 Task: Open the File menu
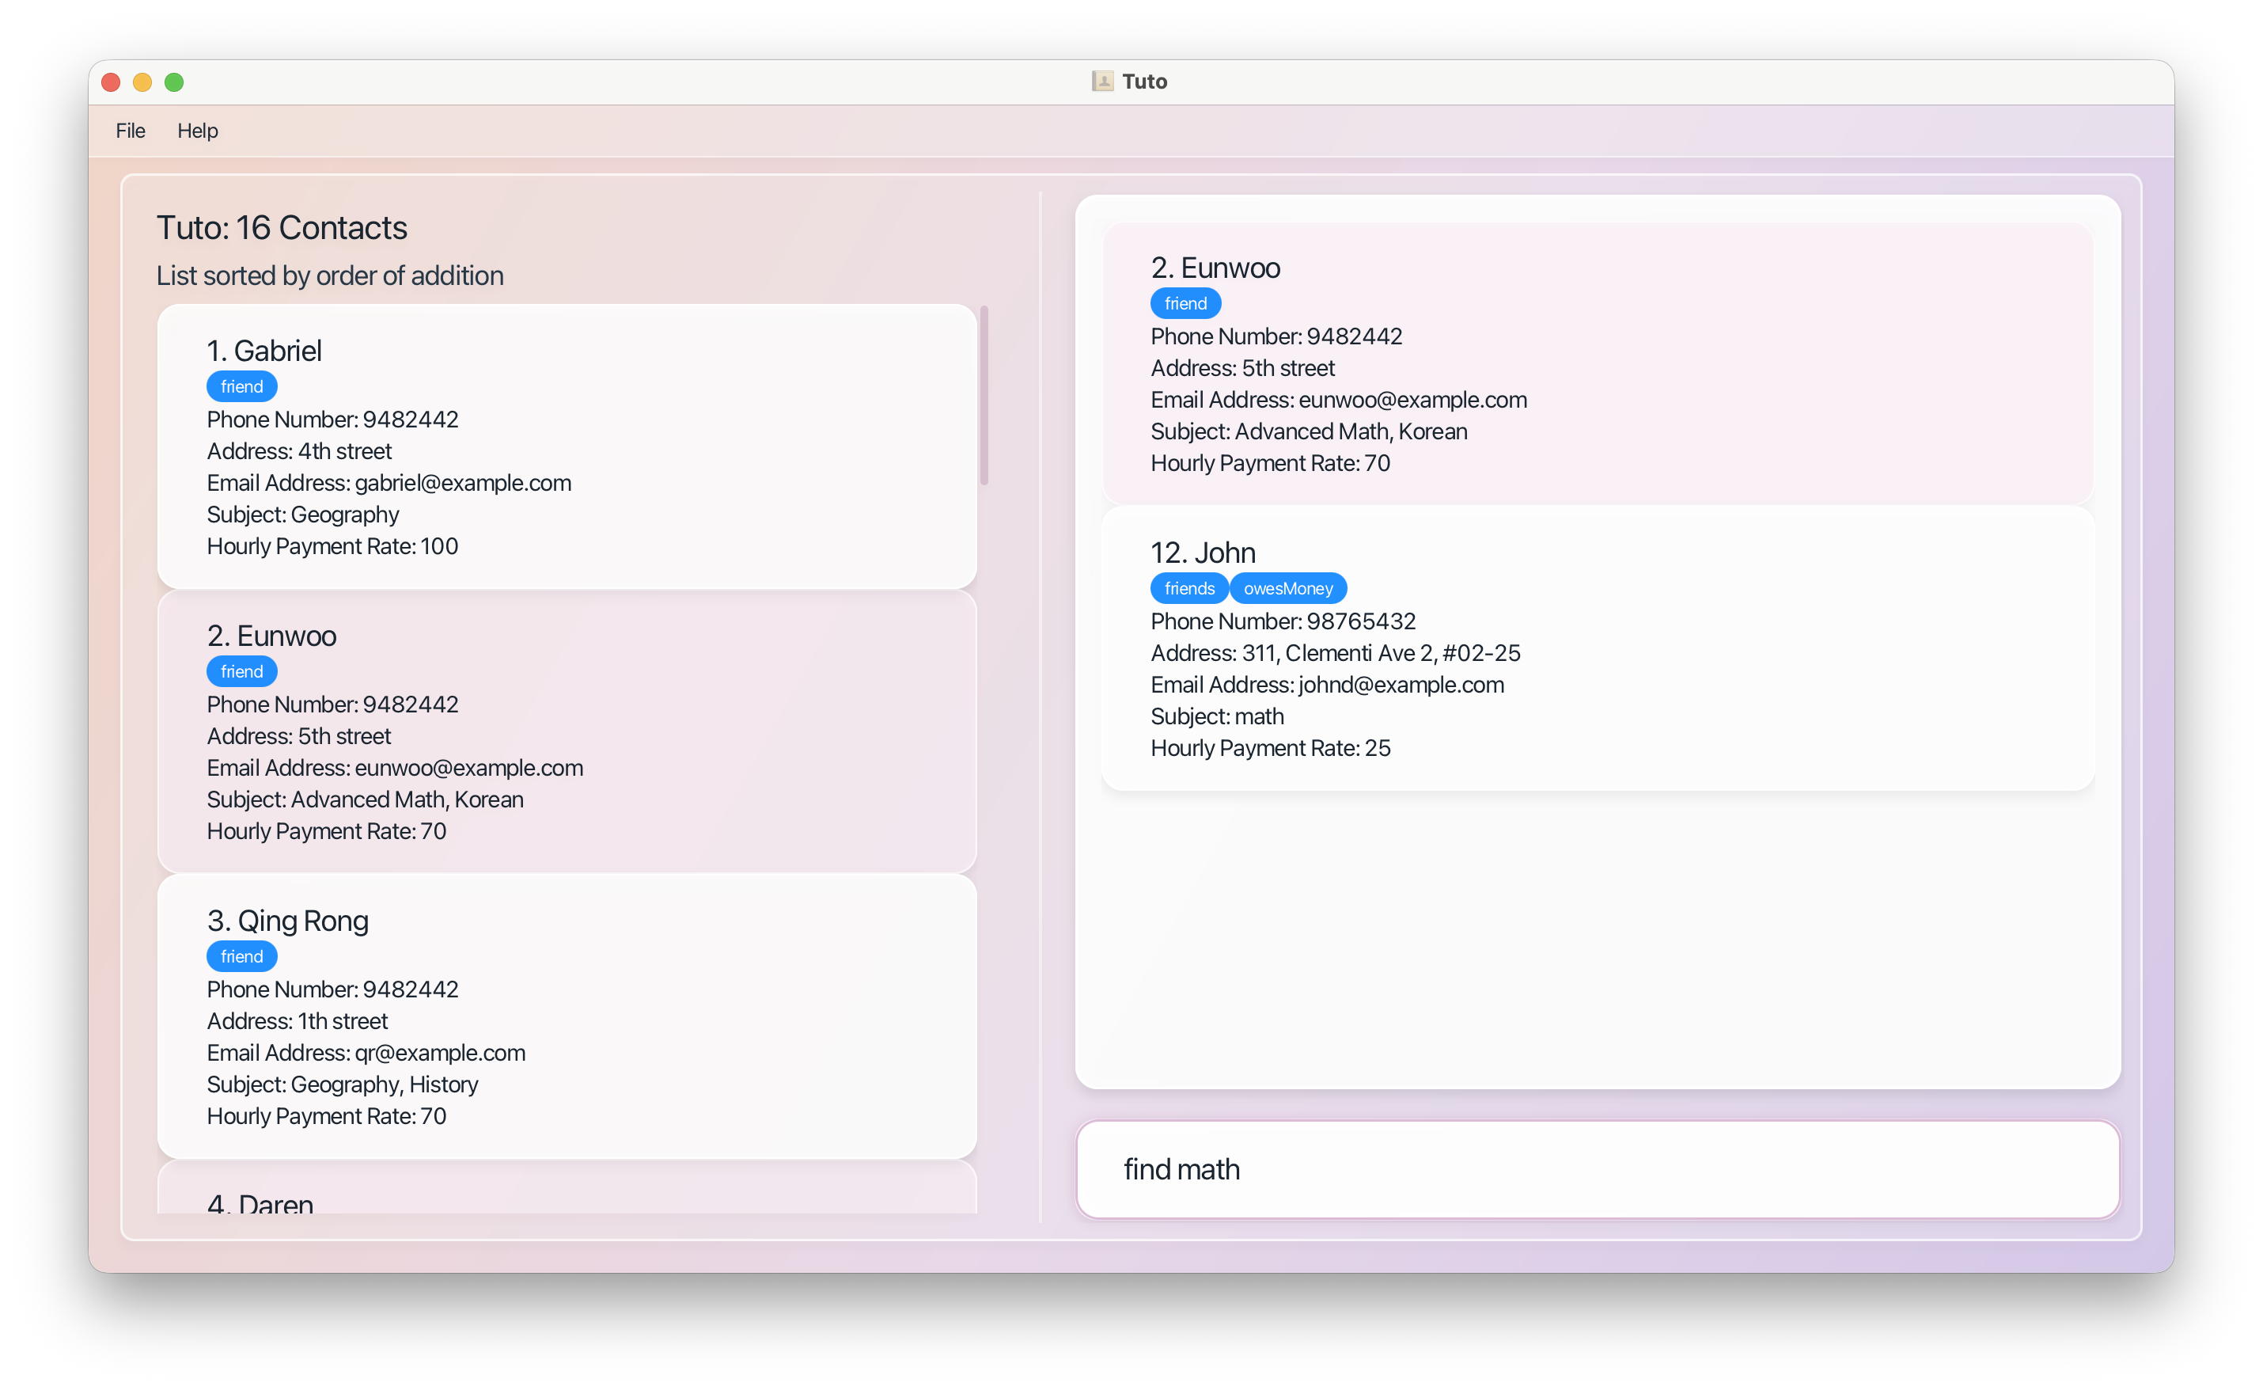pyautogui.click(x=130, y=131)
